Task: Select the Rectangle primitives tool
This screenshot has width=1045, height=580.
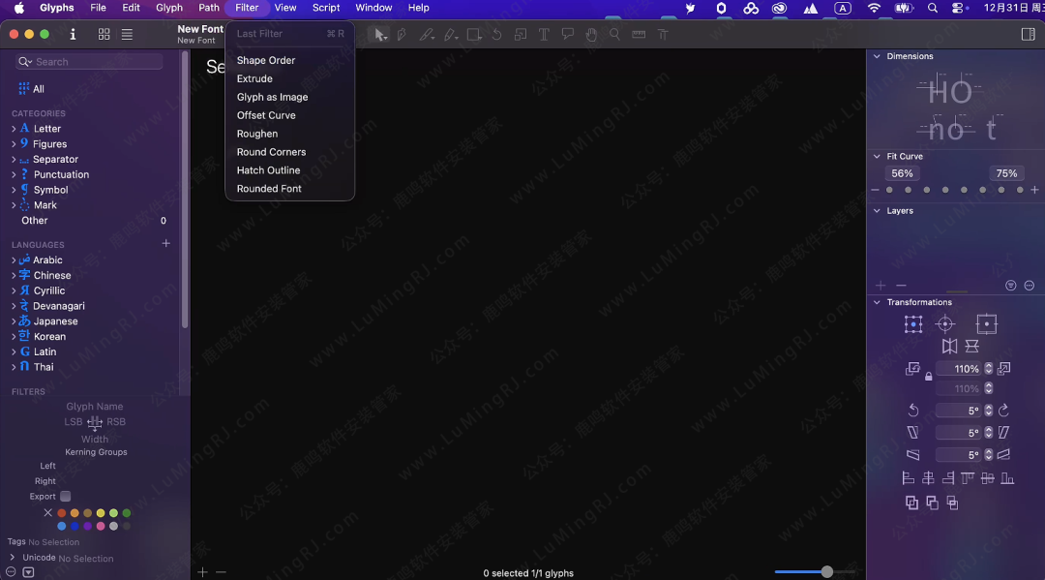Action: (474, 35)
